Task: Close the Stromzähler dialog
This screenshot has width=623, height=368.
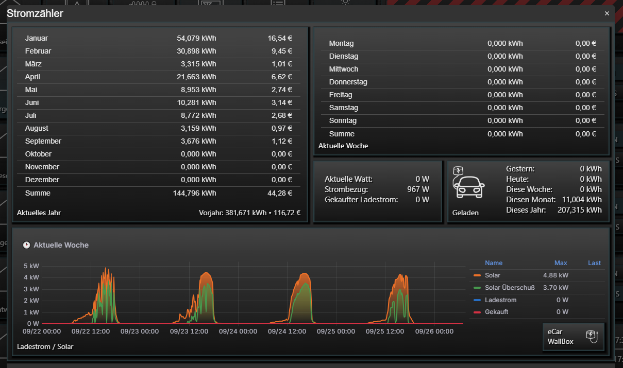Action: [x=607, y=13]
